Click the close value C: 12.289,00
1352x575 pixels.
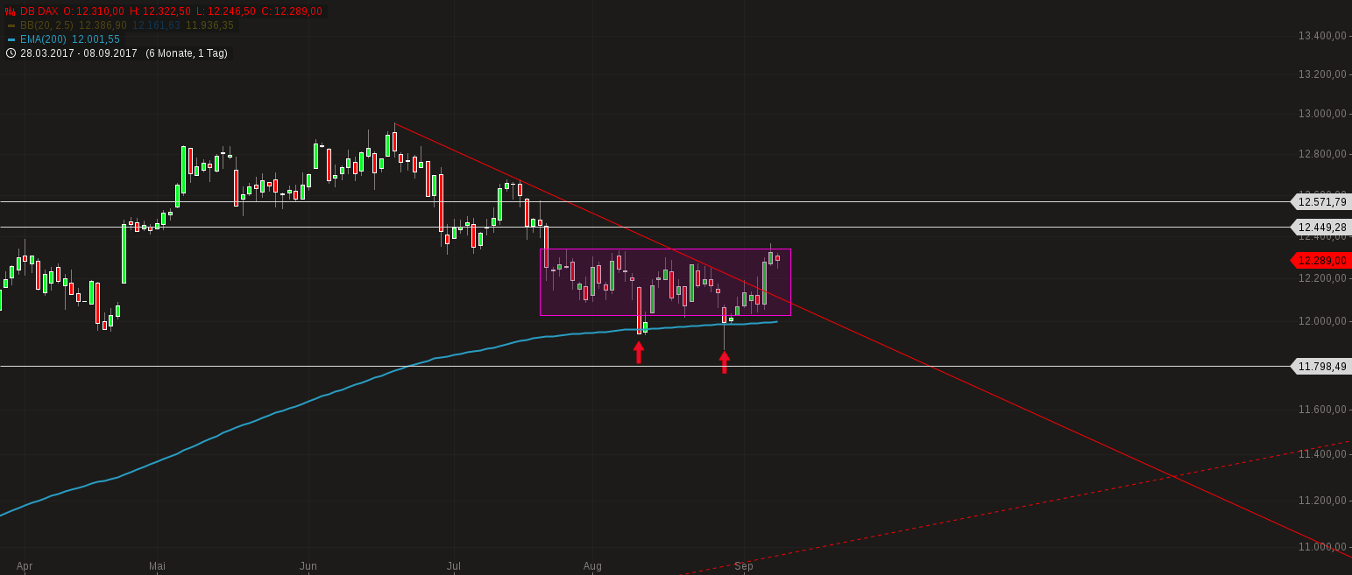pyautogui.click(x=291, y=11)
